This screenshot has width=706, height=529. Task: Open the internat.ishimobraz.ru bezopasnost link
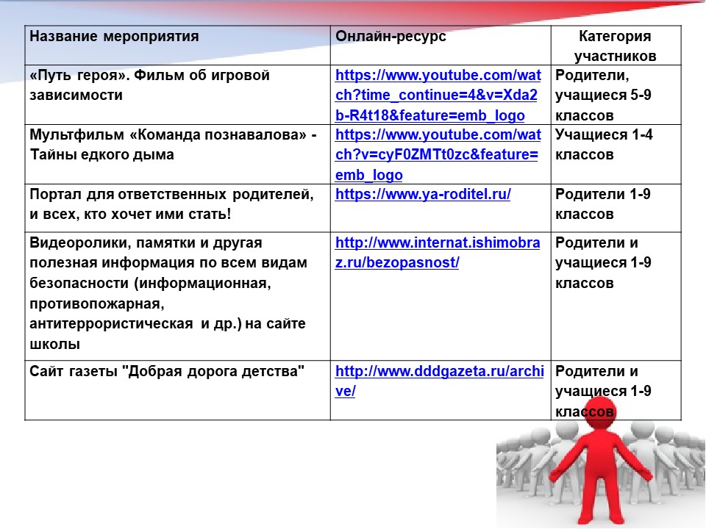437,252
